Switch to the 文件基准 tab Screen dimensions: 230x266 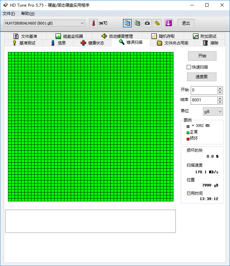point(25,36)
